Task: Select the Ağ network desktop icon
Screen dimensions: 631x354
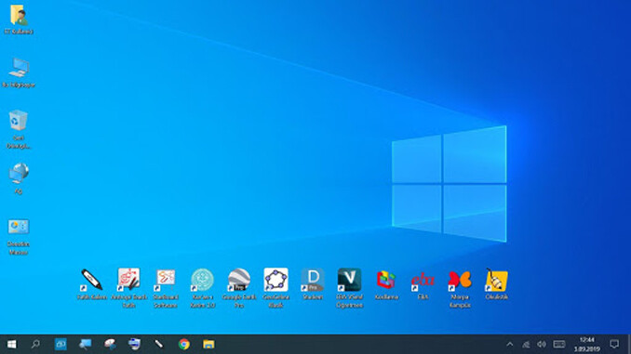Action: coord(19,173)
